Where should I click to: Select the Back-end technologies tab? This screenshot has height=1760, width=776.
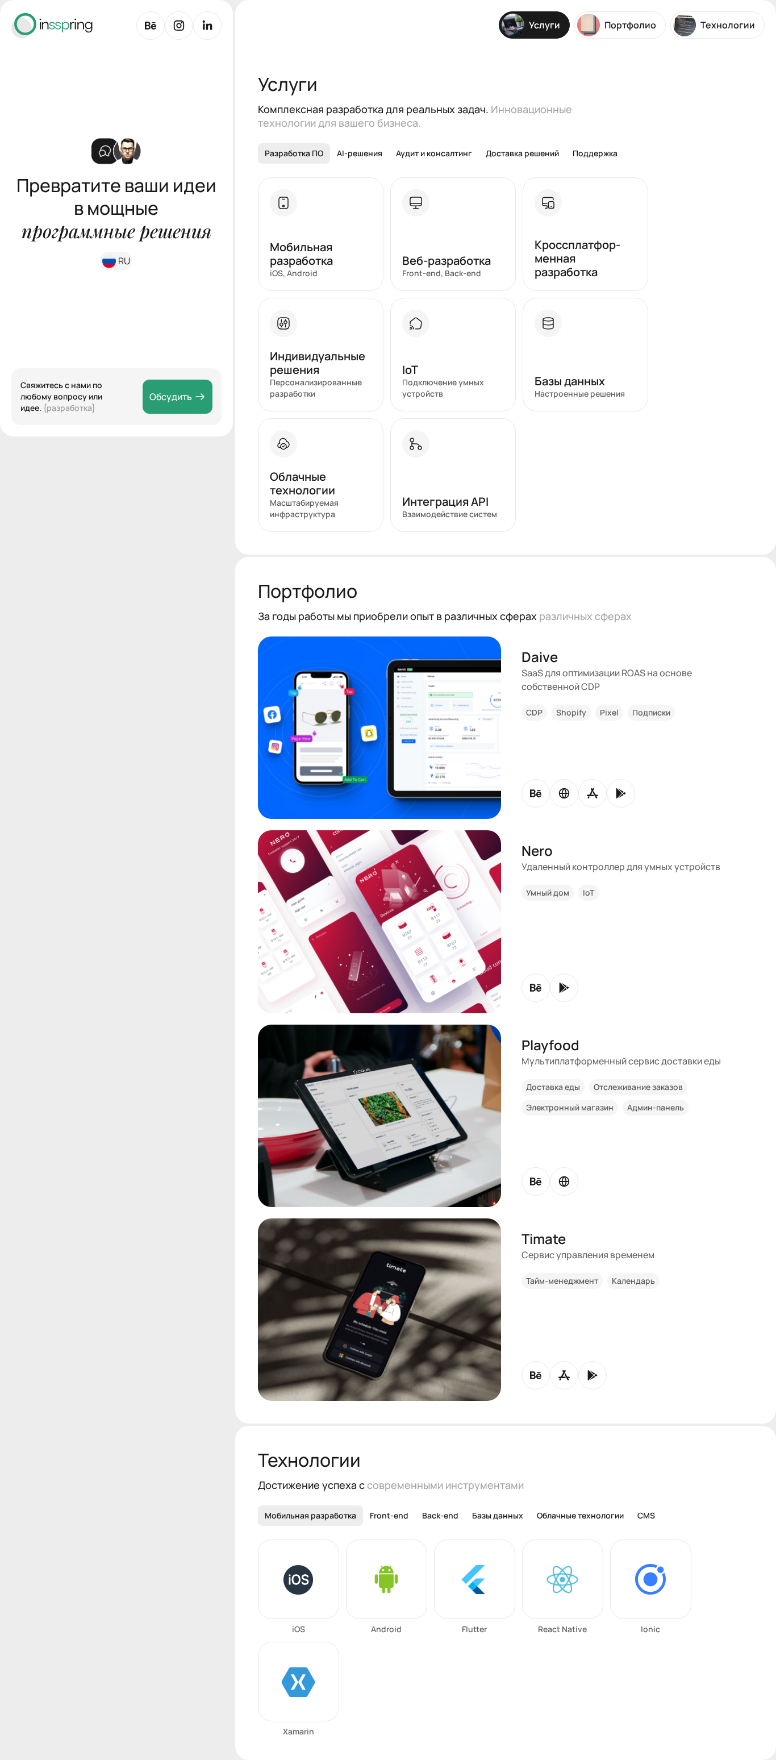tap(440, 1516)
